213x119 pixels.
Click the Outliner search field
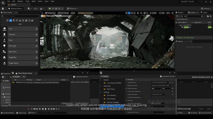[192, 16]
